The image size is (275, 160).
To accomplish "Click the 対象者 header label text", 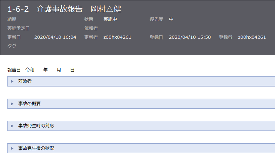I will pos(25,81).
